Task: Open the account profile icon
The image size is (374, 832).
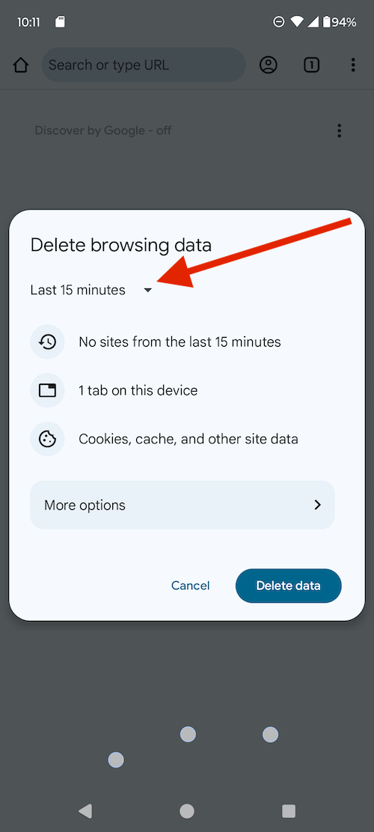Action: tap(269, 64)
